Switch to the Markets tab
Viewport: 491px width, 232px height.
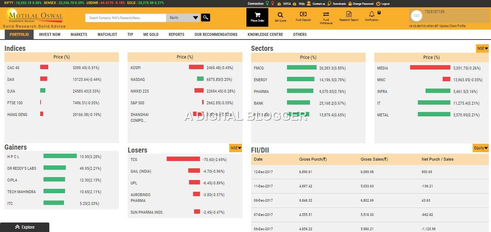point(79,34)
